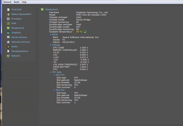Collapse the BIOS section arrow
This screenshot has height=126, width=183.
[51, 35]
